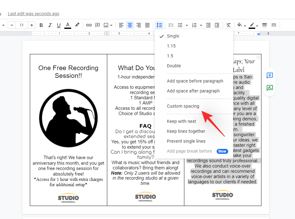Screen dimensions: 295x219
Task: Increase font size with plus button
Action: point(32,25)
